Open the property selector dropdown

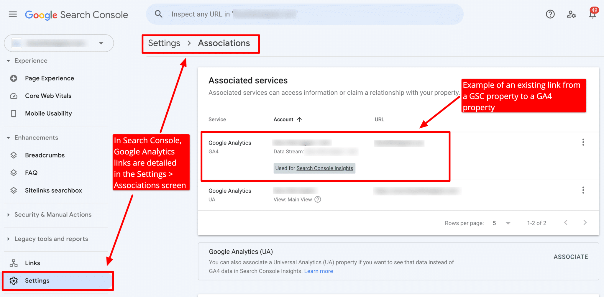tap(101, 43)
